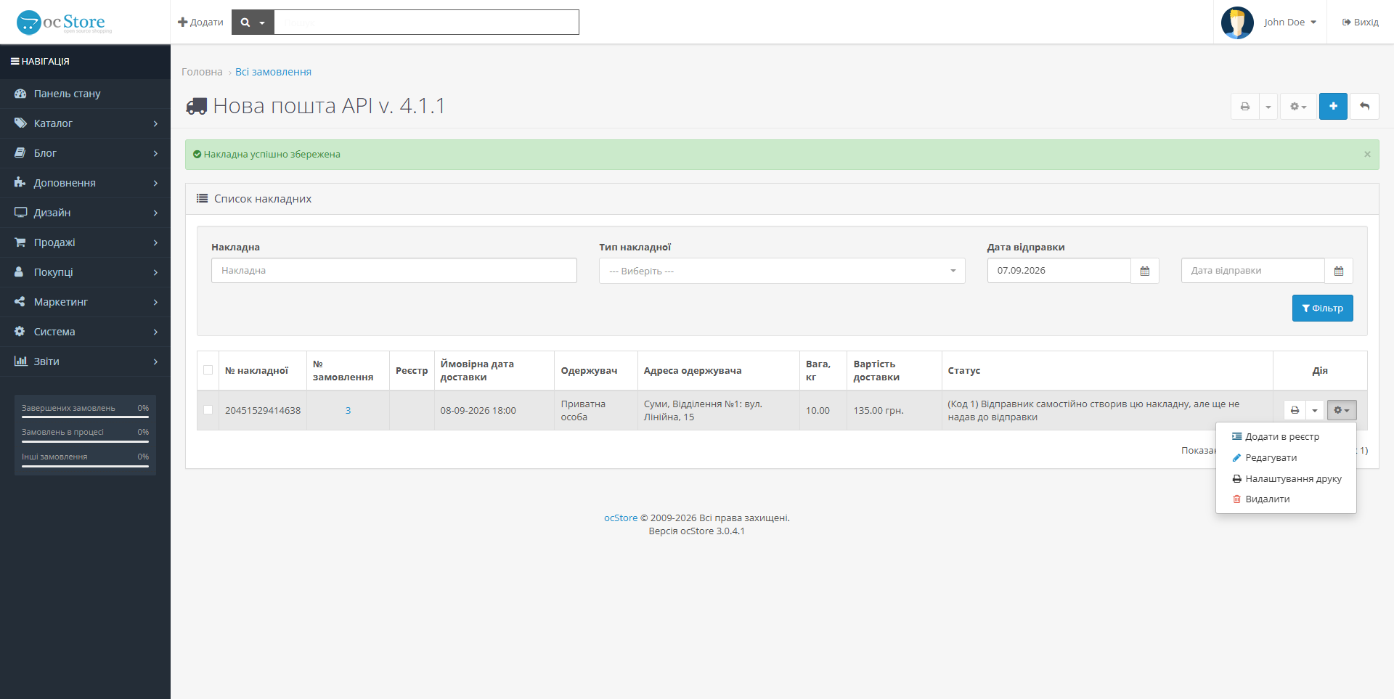
Task: Expand the 'Система' sidebar menu
Action: (85, 332)
